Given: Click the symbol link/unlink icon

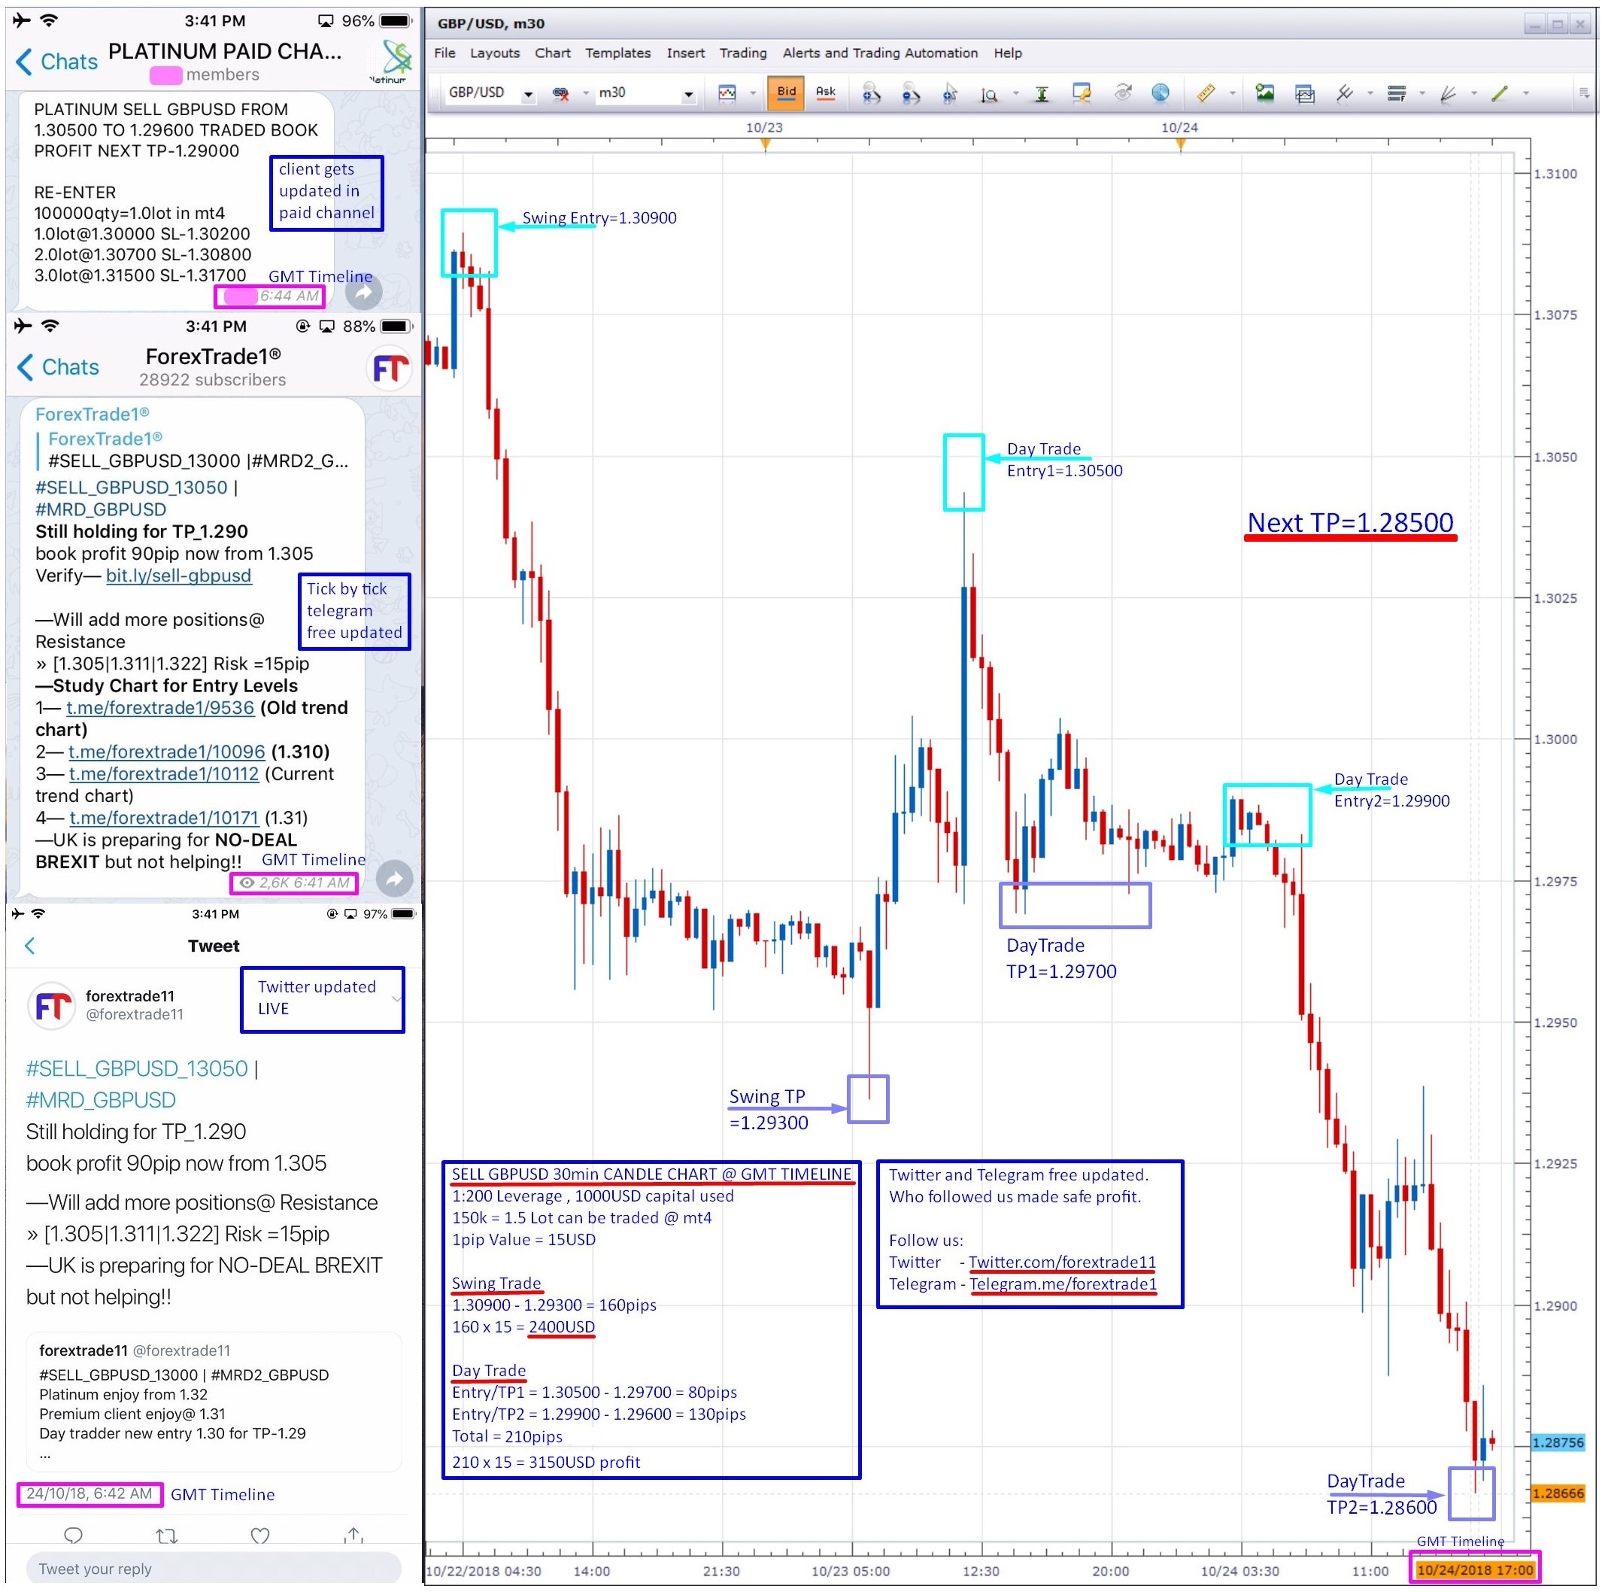Looking at the screenshot, I should 561,94.
